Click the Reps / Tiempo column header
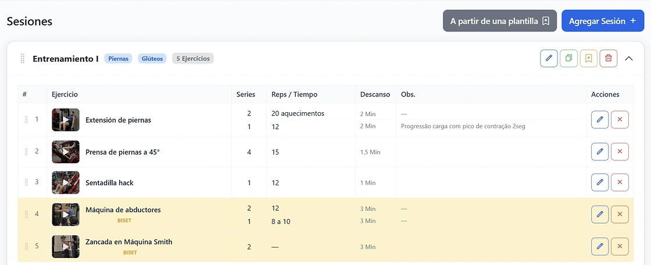This screenshot has width=651, height=265. [x=294, y=94]
